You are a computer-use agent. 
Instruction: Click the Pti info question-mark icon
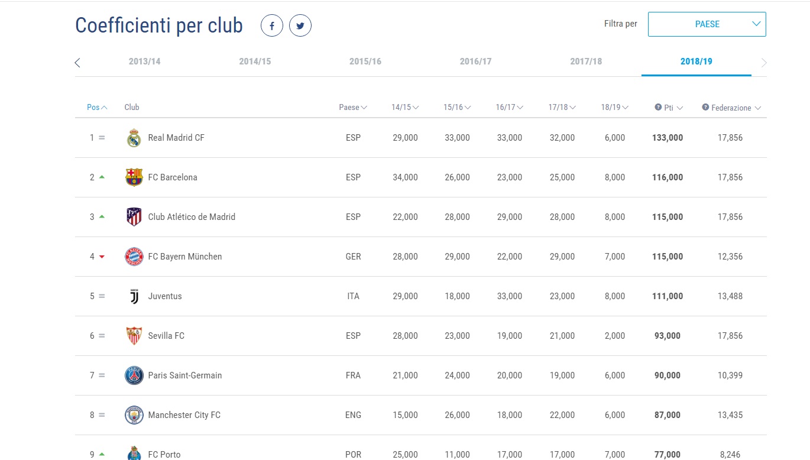pos(658,108)
